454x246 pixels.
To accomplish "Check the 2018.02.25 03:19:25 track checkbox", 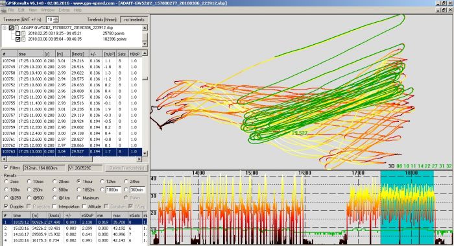I will pos(18,34).
